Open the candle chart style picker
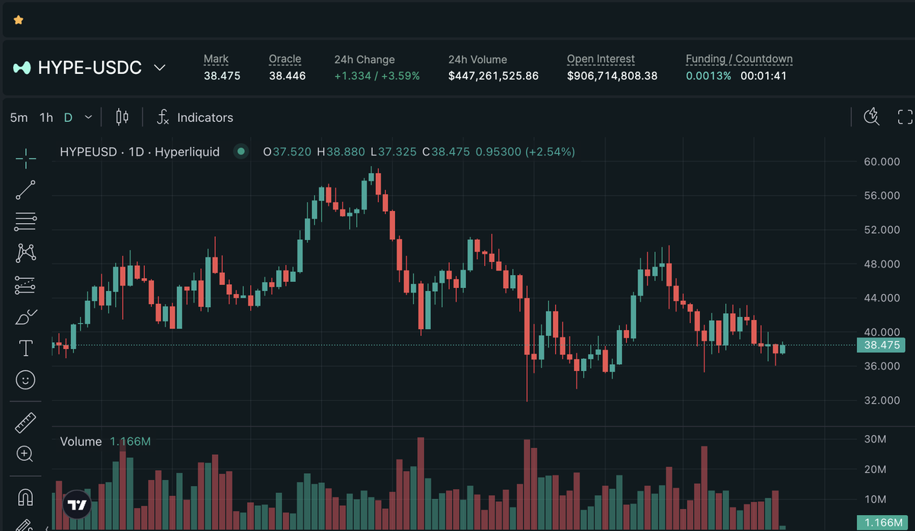The width and height of the screenshot is (915, 531). [121, 117]
